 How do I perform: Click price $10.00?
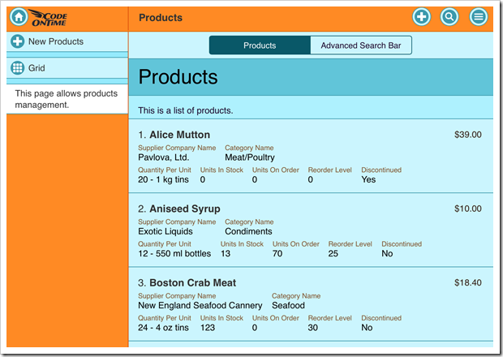(x=468, y=209)
